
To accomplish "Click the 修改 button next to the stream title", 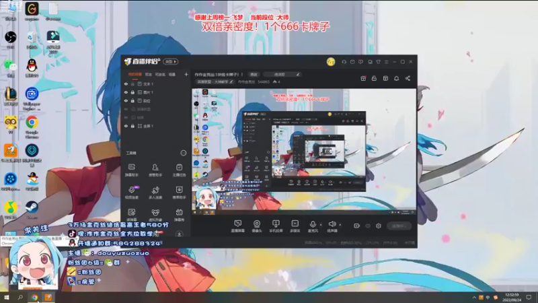I will coord(254,75).
